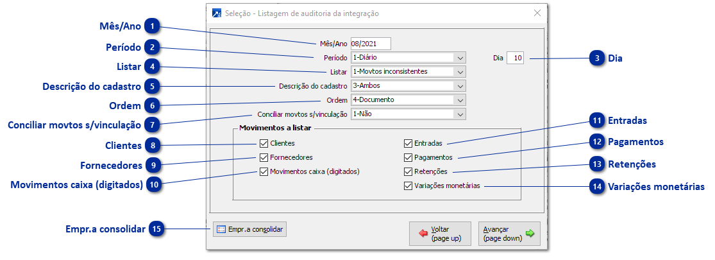Open the Ordem dropdown
Screen dimensions: 715x260
(x=460, y=100)
